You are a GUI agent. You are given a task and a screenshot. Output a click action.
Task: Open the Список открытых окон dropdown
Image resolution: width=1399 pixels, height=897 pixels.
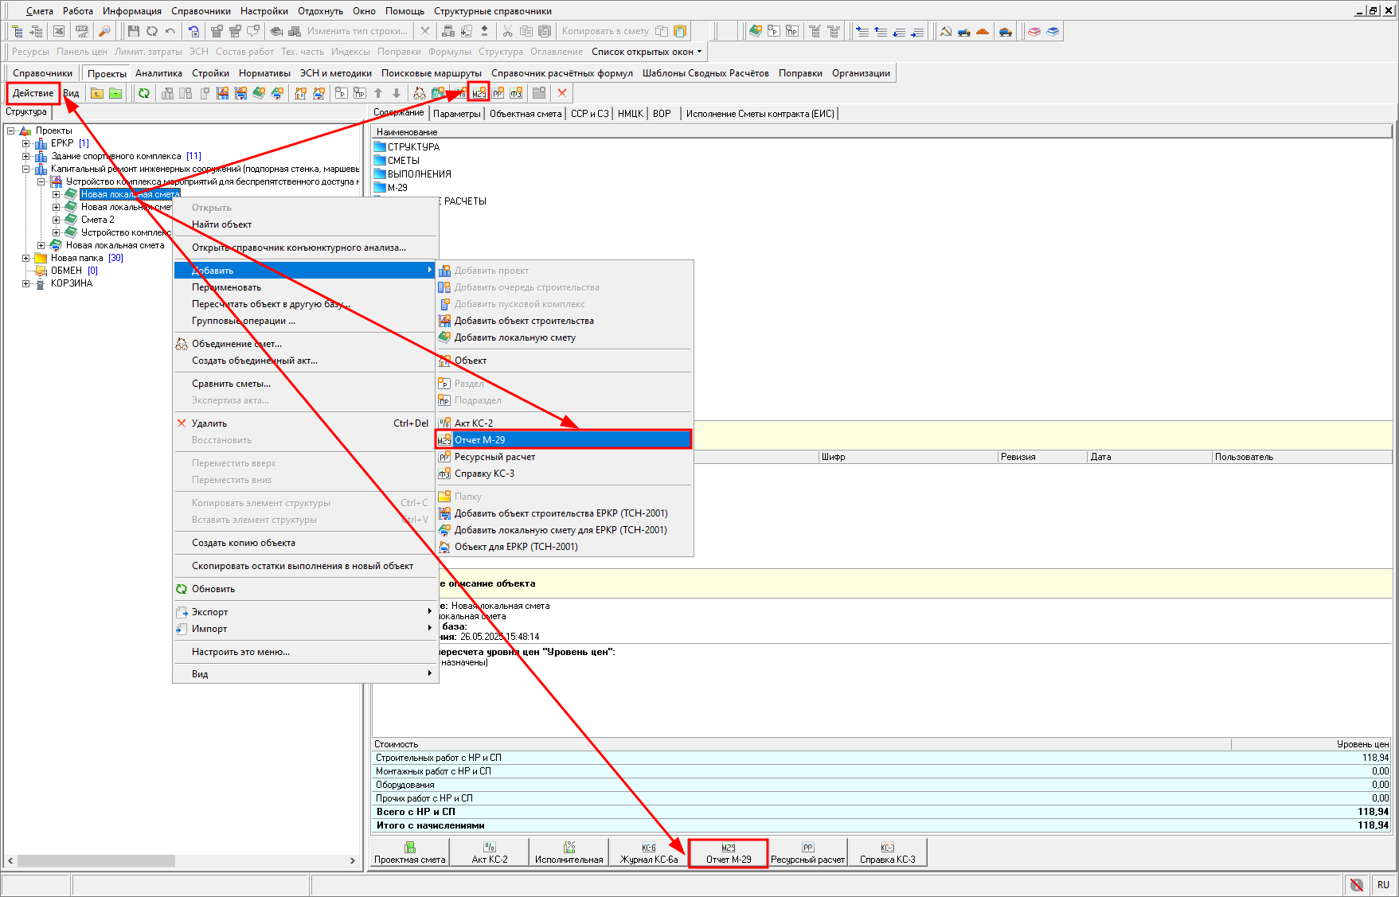pyautogui.click(x=647, y=52)
